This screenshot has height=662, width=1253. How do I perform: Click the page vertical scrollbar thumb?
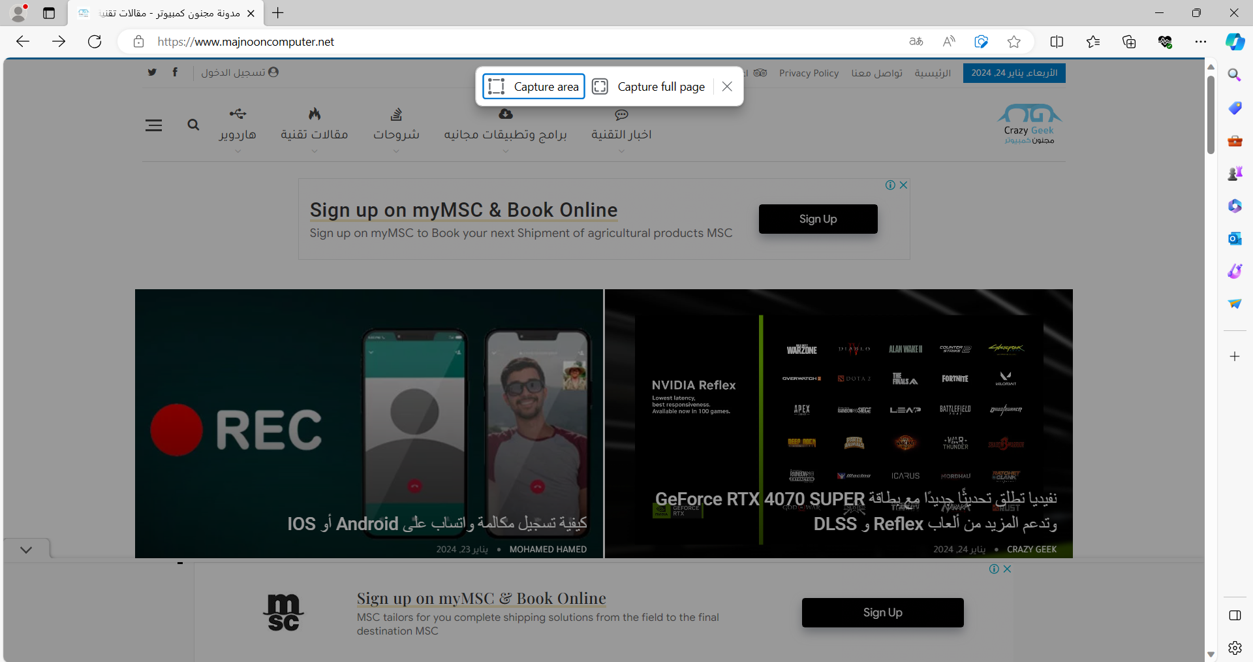tap(1211, 114)
